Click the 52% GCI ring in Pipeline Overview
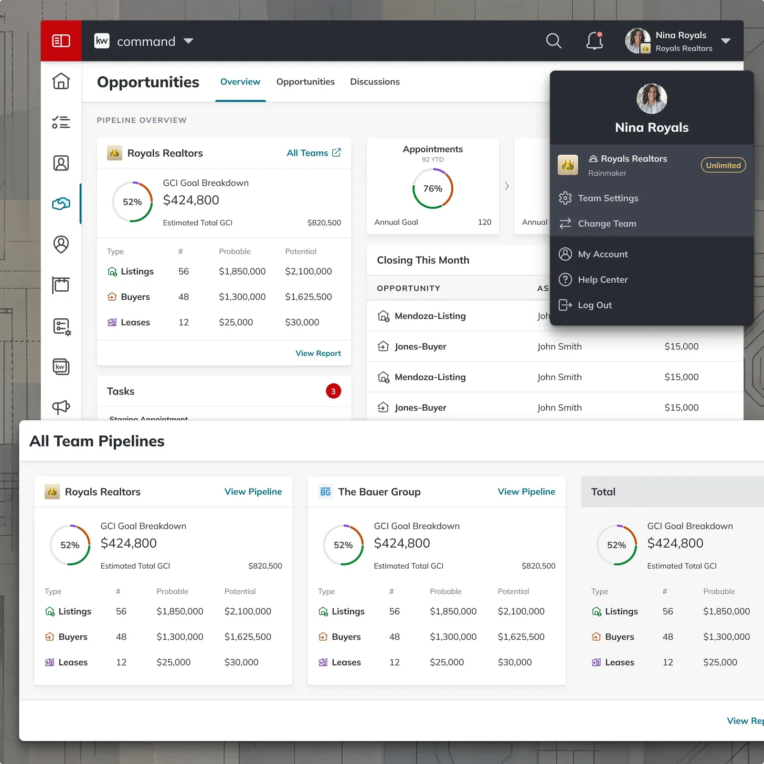 [x=132, y=202]
